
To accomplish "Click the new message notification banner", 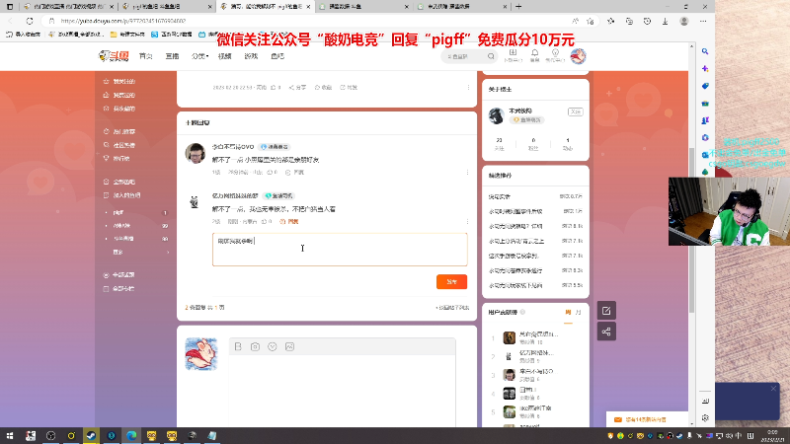I will pos(645,419).
